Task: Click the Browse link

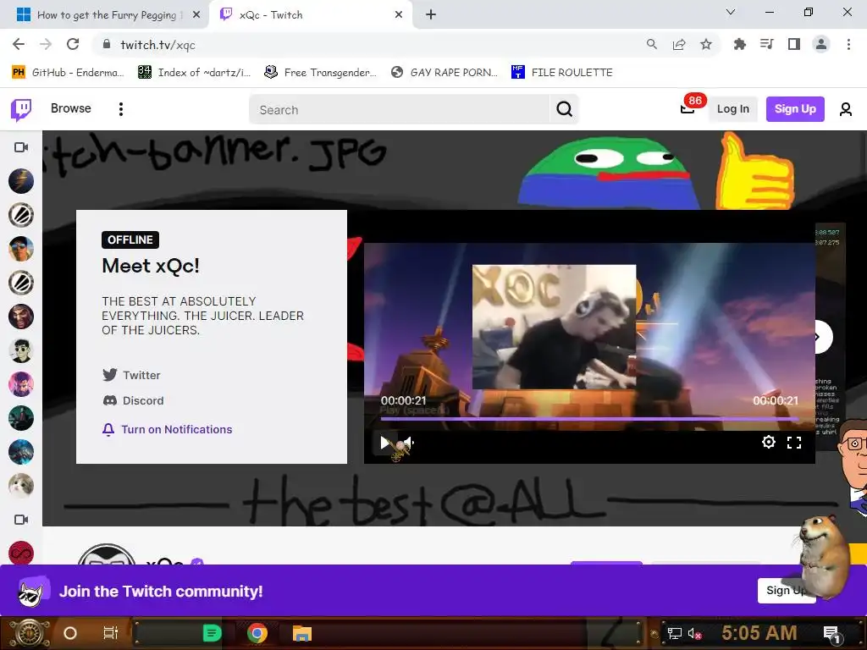Action: point(71,108)
